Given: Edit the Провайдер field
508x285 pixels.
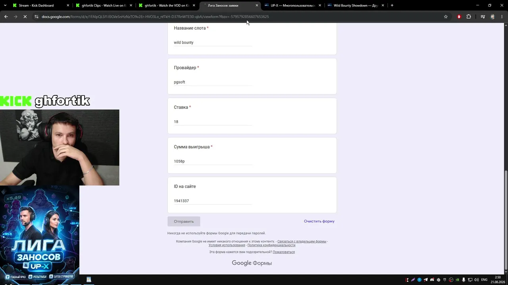Looking at the screenshot, I should (x=213, y=82).
